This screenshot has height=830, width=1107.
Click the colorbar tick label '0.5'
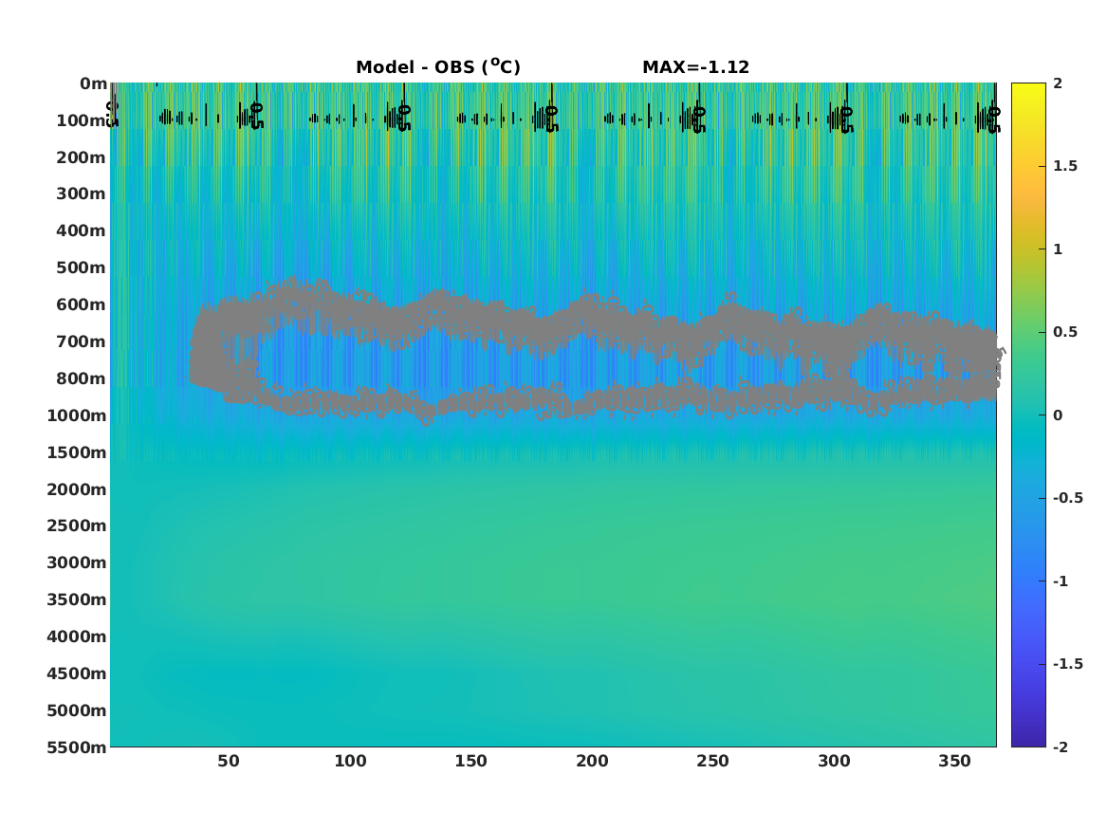(1065, 332)
